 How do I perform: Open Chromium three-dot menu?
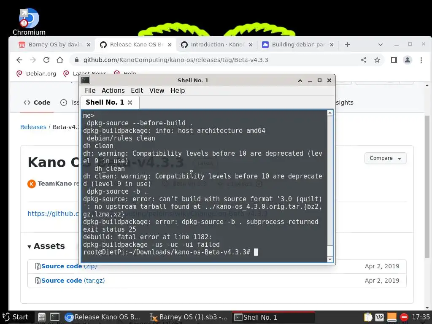tap(421, 60)
